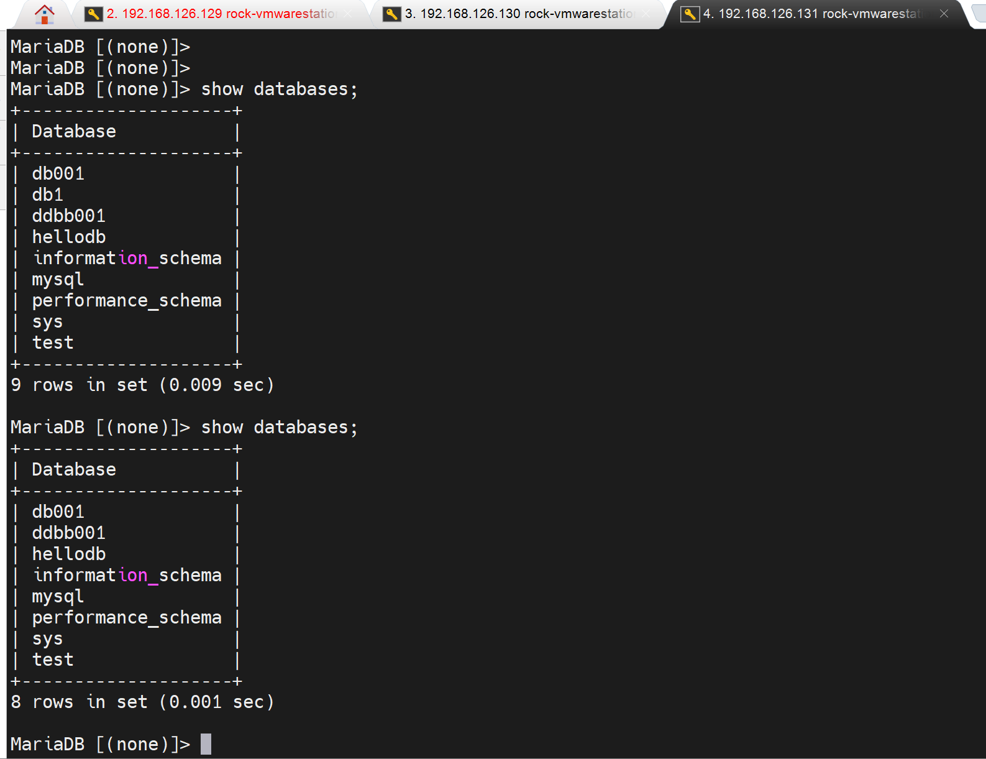
Task: Close the 192.168.126.131 session tab
Action: click(944, 14)
